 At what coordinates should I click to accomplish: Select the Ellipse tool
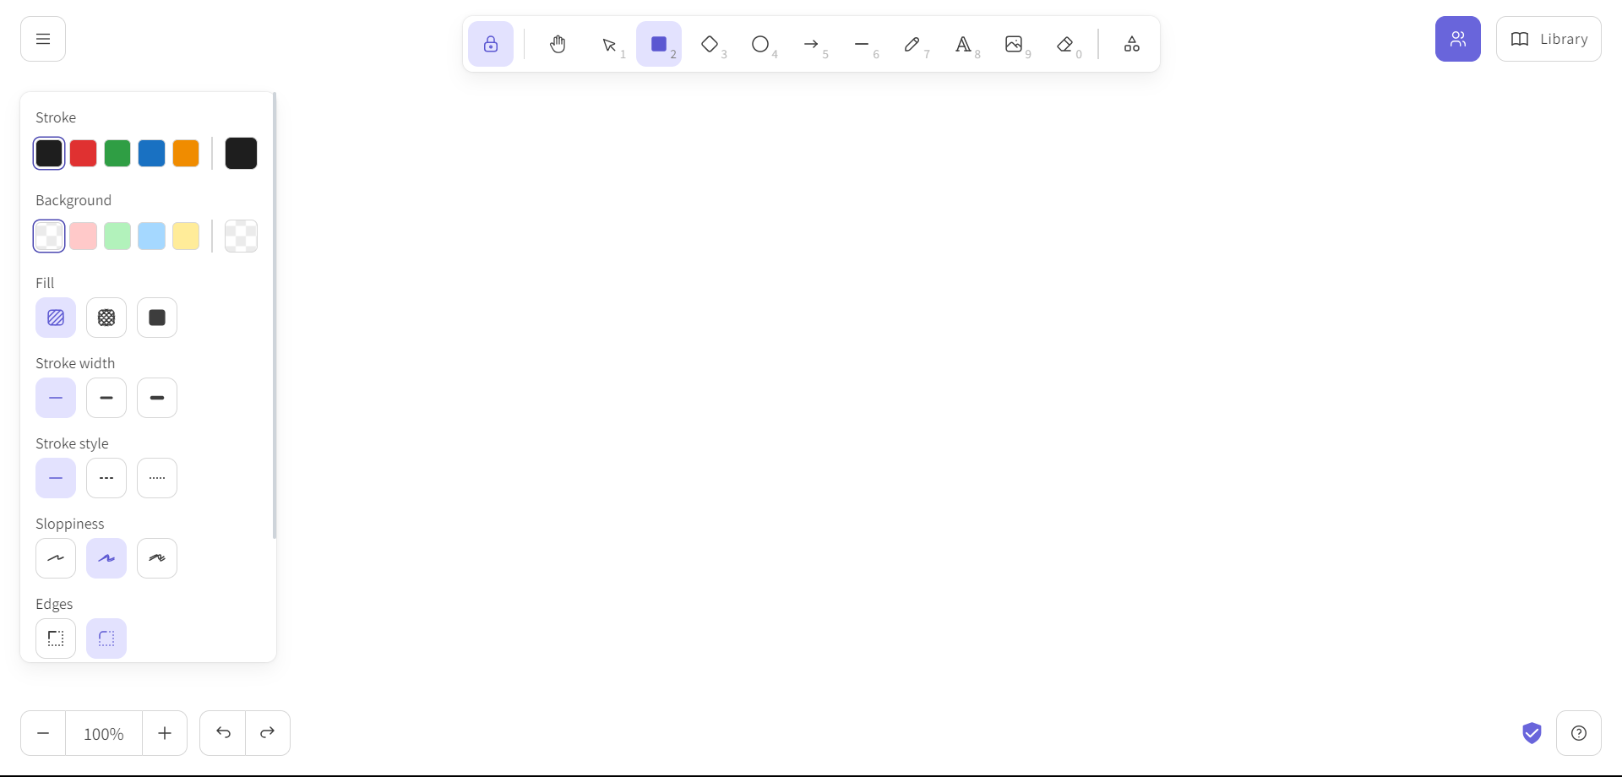click(x=760, y=44)
